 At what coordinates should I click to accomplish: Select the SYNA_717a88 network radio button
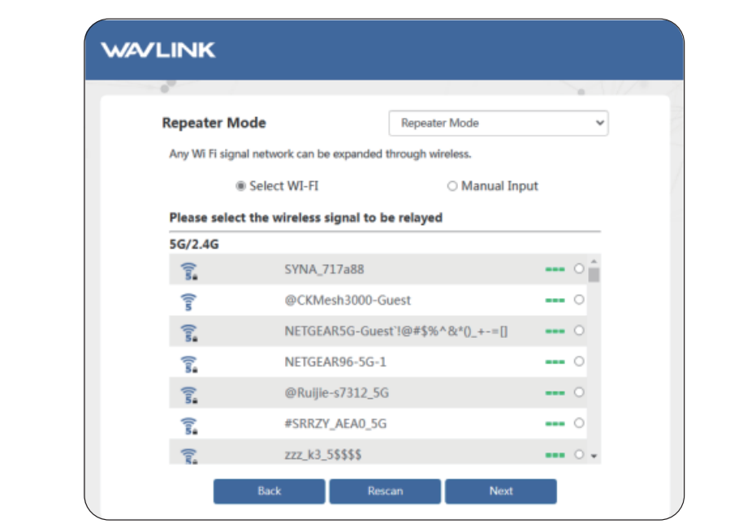(579, 269)
